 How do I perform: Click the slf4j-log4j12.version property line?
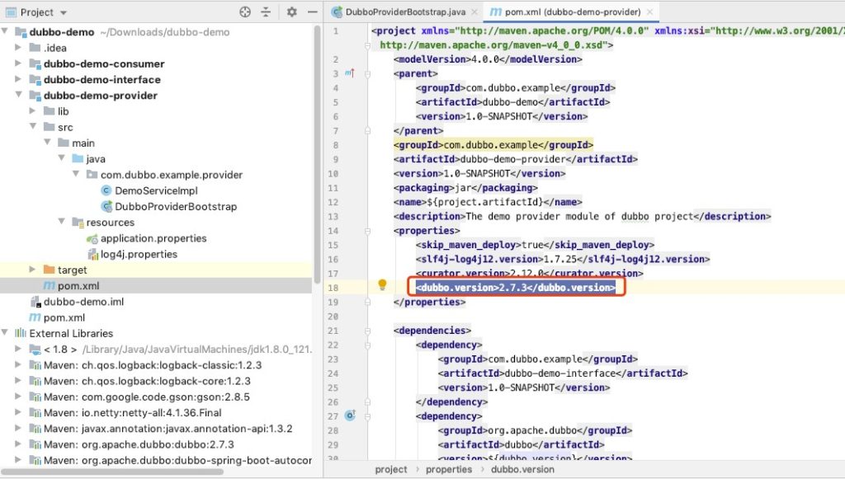(563, 259)
